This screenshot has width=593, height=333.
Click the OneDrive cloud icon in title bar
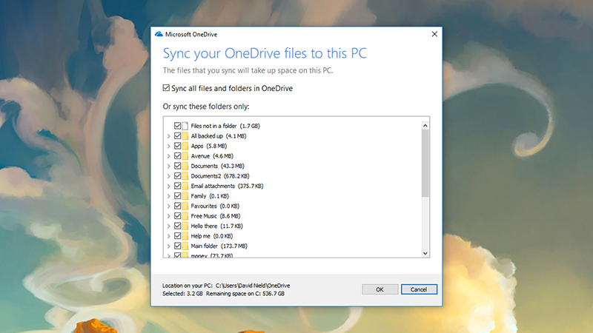(159, 34)
